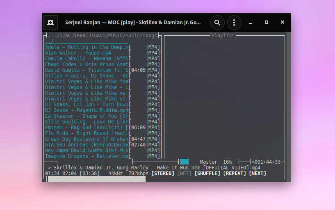Toggle the [NEXT] autonext option
This screenshot has width=335, height=210.
pyautogui.click(x=258, y=173)
